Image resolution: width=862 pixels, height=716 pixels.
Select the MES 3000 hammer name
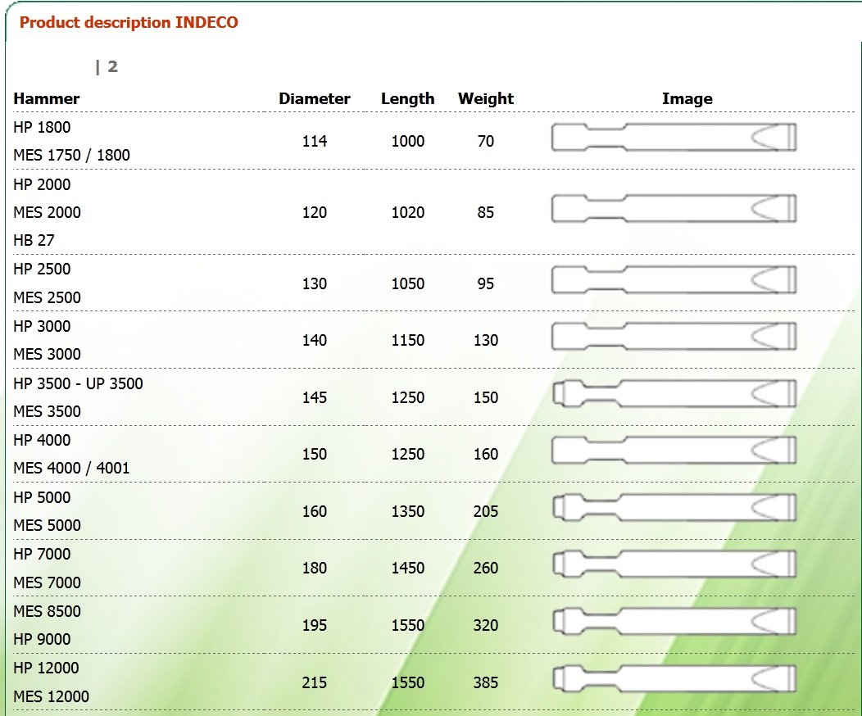pos(47,354)
